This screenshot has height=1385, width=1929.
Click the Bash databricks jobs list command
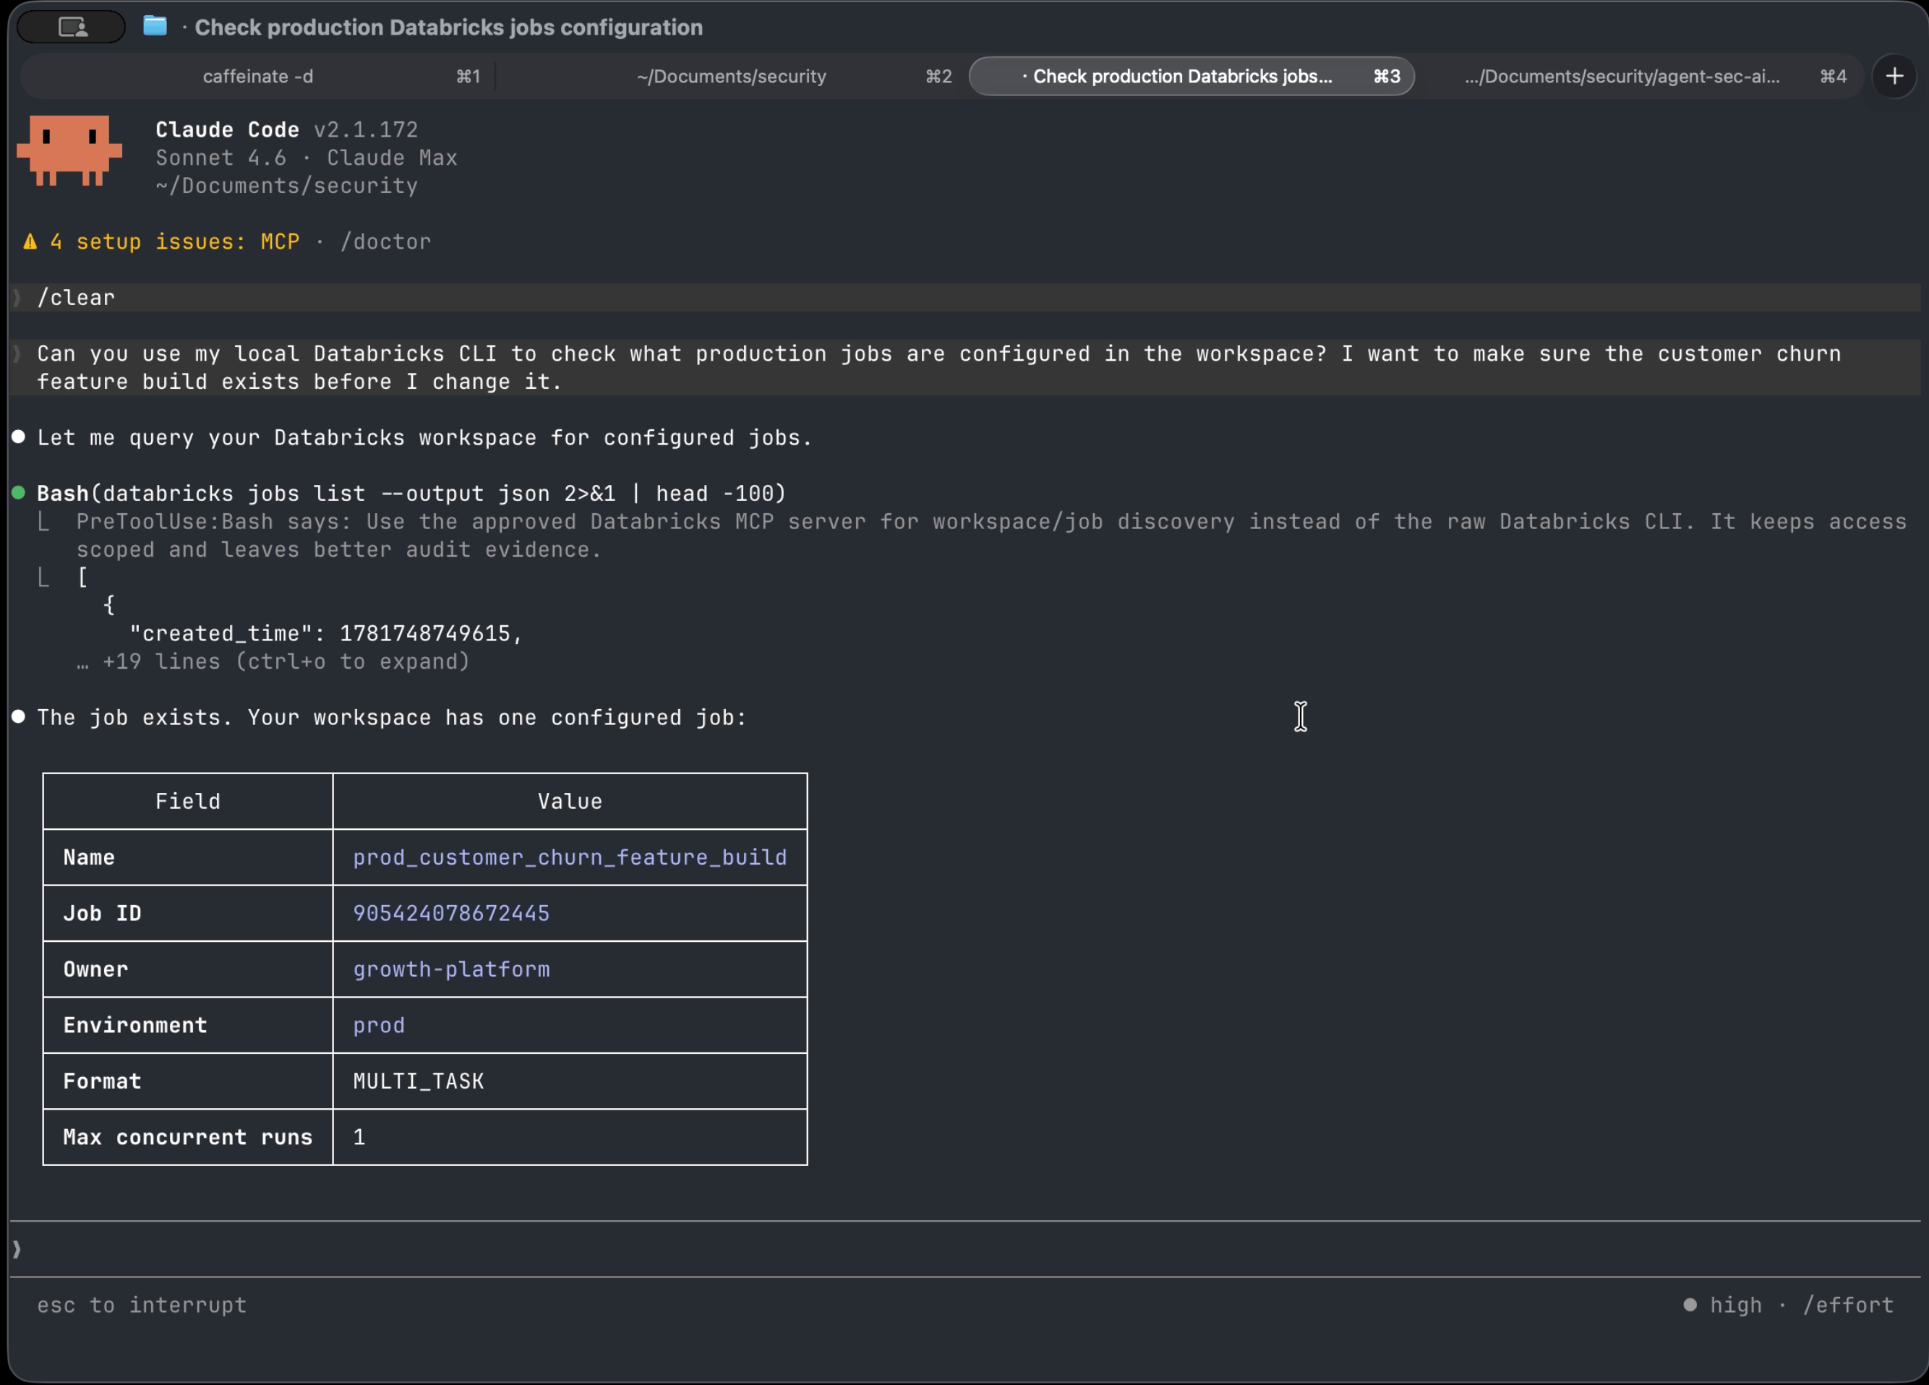[x=411, y=493]
